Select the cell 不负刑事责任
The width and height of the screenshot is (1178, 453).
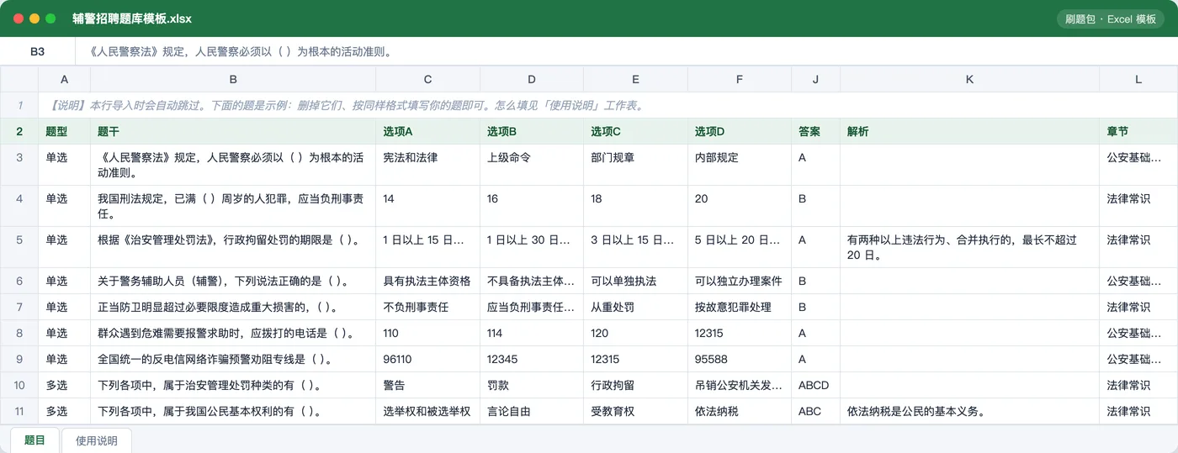click(427, 307)
